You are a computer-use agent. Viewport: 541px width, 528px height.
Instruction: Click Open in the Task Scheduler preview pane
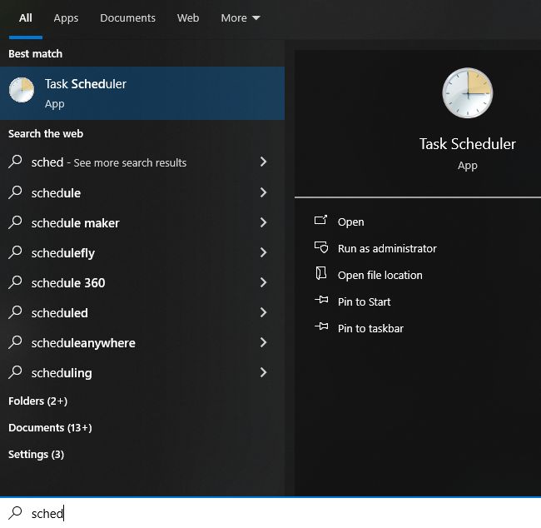(x=351, y=222)
